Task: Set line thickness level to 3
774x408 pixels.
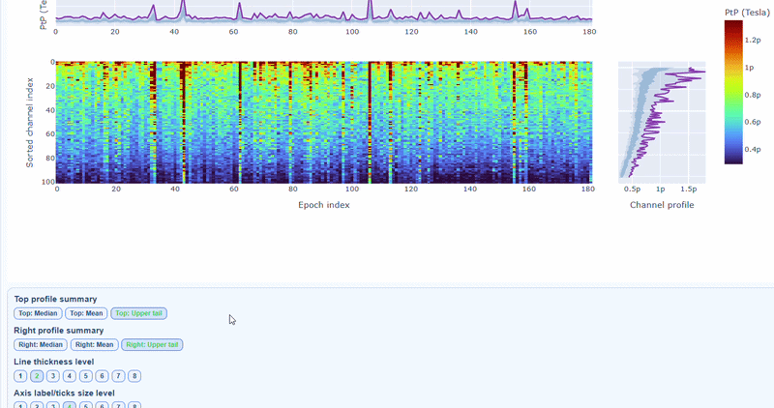Action: click(53, 376)
